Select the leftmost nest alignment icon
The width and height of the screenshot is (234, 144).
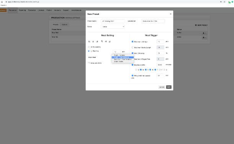(x=89, y=42)
